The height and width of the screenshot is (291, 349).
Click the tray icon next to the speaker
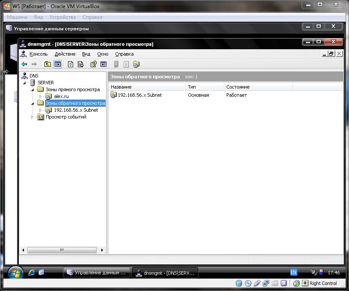321,272
